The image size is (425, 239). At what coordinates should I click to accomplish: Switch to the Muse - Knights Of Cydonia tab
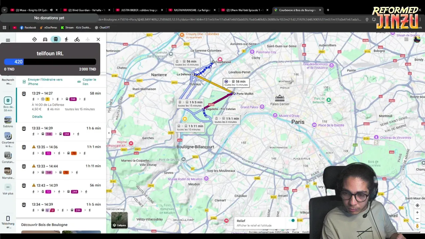tap(34, 10)
